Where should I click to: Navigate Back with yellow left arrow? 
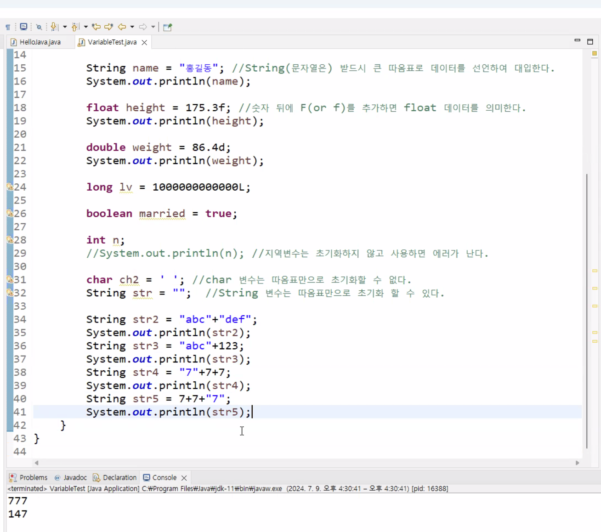click(x=122, y=27)
